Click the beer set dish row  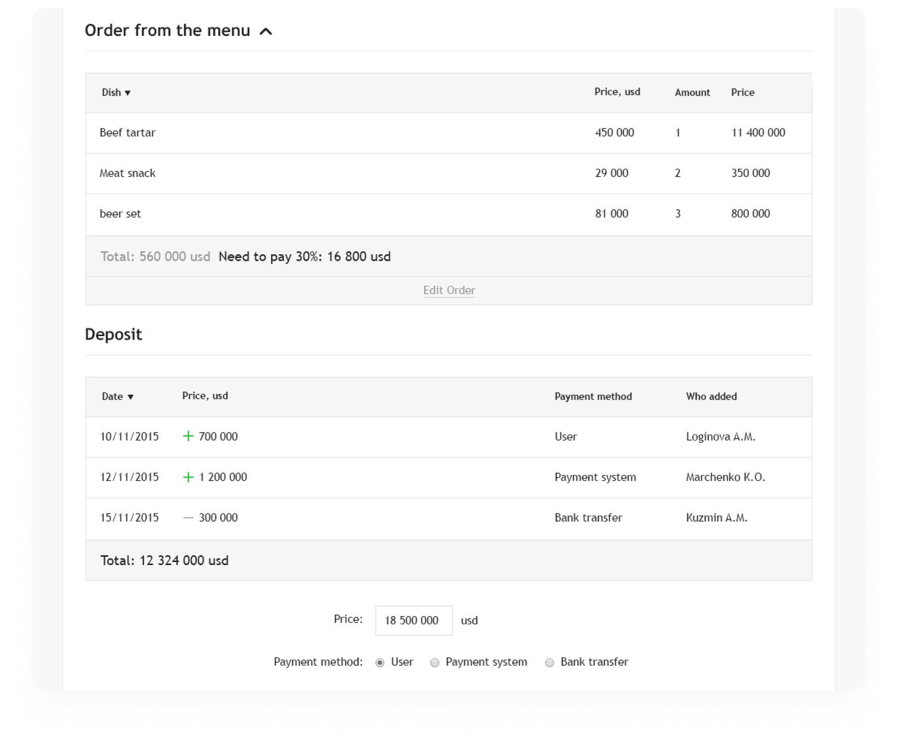click(448, 214)
